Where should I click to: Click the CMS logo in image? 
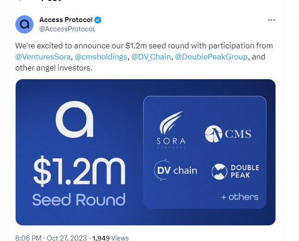click(x=228, y=134)
